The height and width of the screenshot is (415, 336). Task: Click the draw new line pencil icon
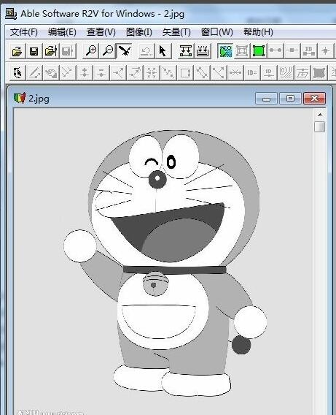coord(35,72)
